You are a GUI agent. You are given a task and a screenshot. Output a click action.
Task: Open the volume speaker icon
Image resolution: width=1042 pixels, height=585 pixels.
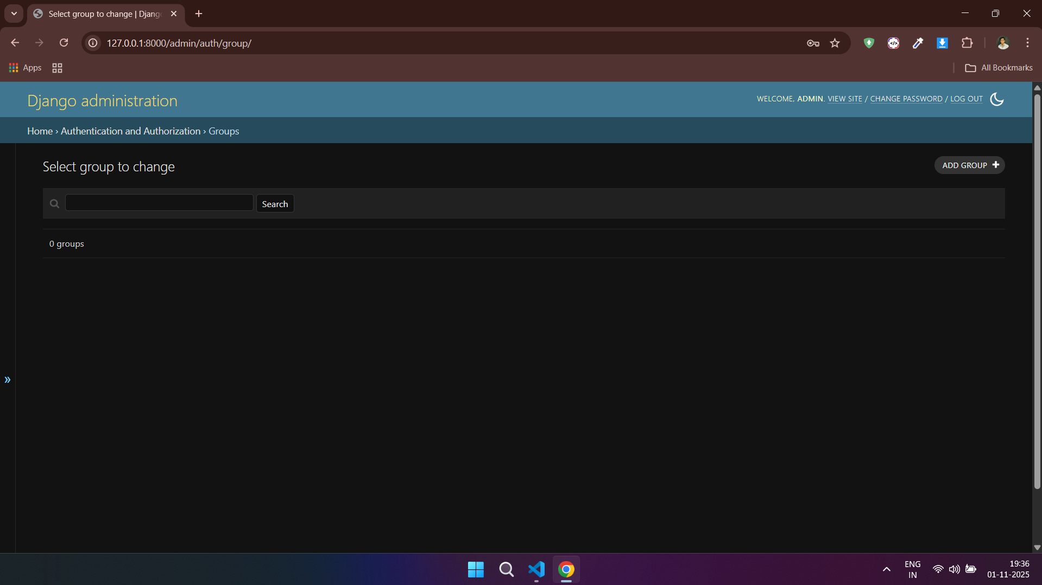tap(954, 569)
